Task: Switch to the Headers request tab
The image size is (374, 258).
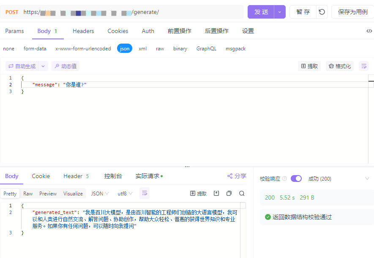Action: click(x=83, y=30)
